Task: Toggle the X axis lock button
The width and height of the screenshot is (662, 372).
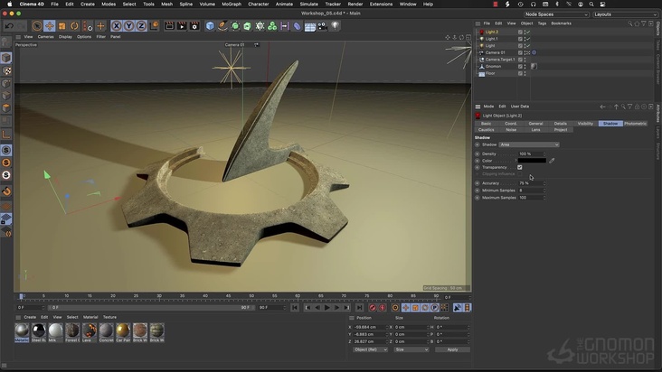Action: 117,26
